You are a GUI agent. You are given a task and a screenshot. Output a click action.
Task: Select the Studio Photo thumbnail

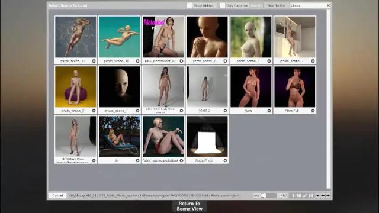[207, 137]
